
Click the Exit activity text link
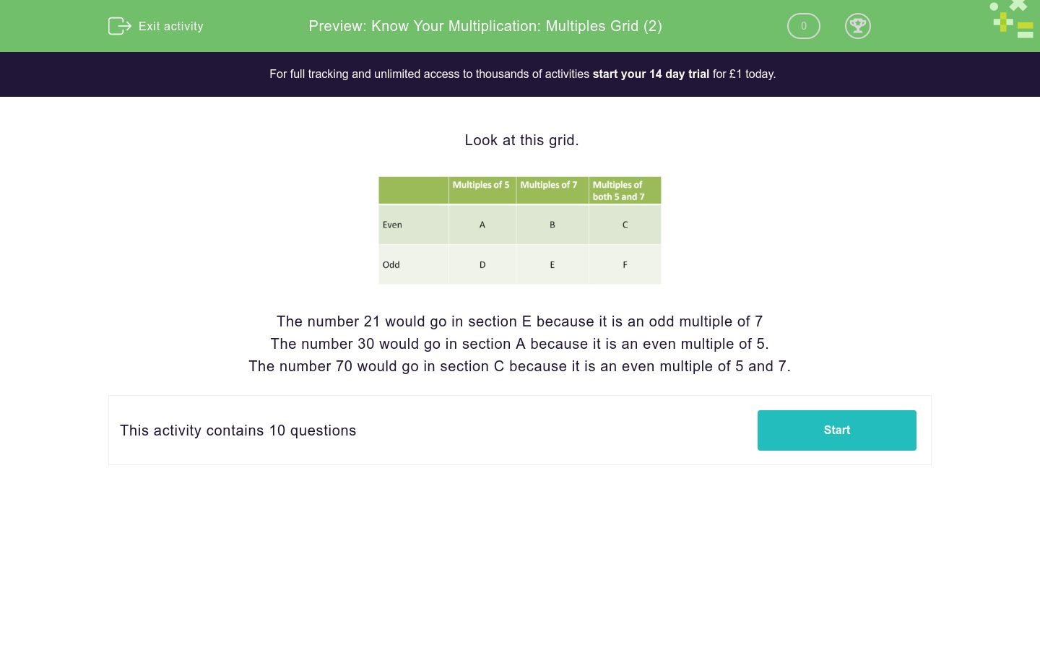171,26
